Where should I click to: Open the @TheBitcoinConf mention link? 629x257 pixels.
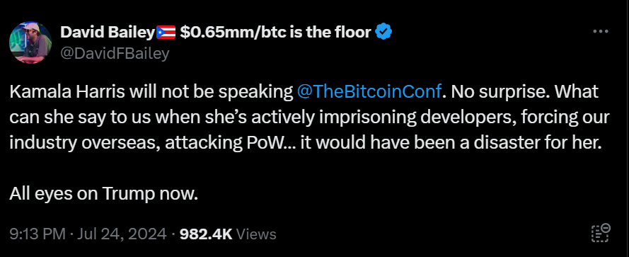369,92
